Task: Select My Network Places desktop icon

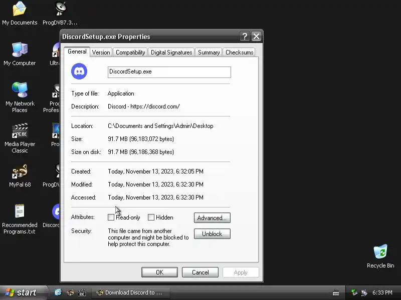Action: pyautogui.click(x=20, y=97)
